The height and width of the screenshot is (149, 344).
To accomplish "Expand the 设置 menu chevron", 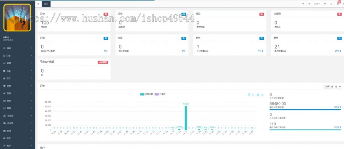I will click(32, 138).
